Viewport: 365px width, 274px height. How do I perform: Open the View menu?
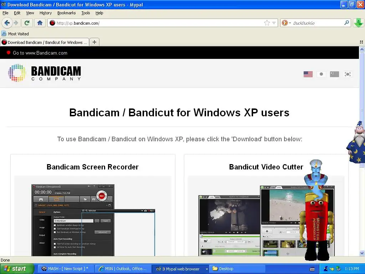(30, 13)
